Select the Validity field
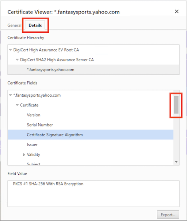 click(x=91, y=155)
